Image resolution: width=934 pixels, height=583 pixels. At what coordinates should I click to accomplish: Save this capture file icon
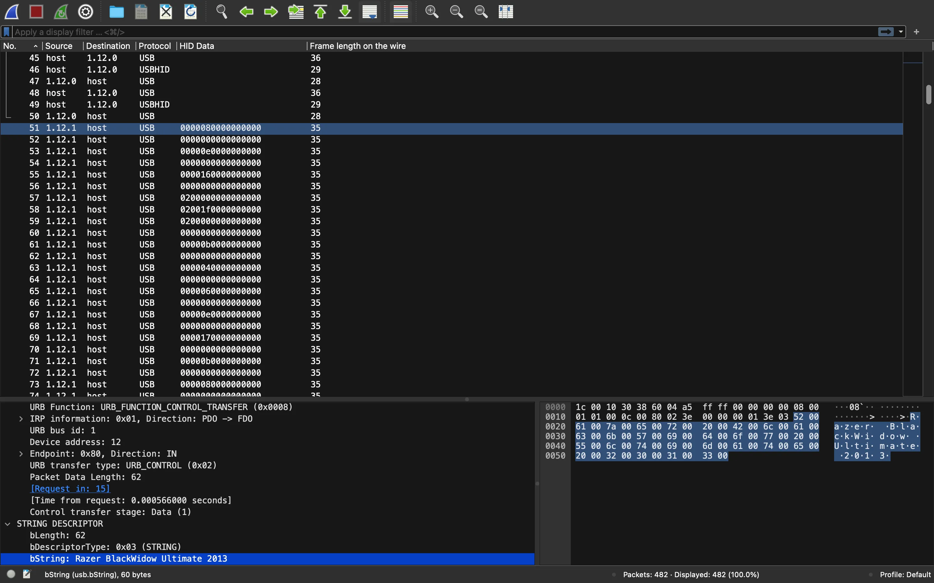pos(141,12)
